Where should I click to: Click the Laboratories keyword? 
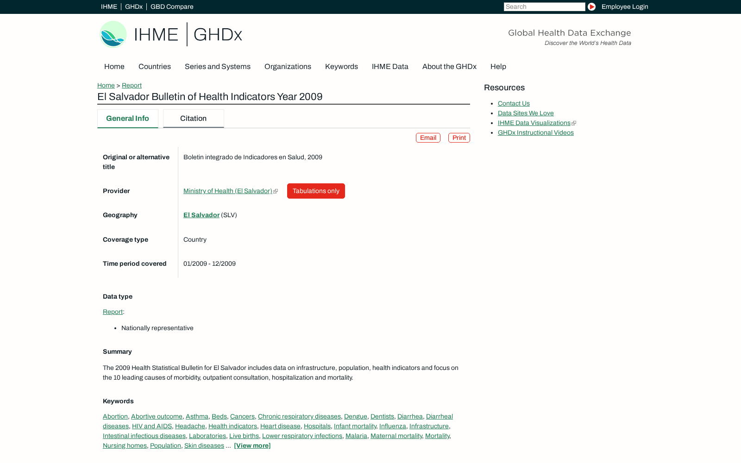207,436
